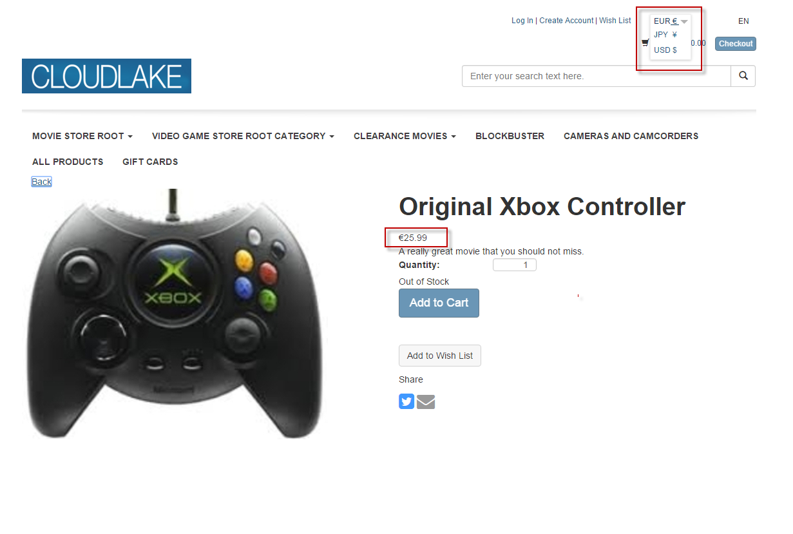The height and width of the screenshot is (534, 793).
Task: Expand Video Game Store Root Category menu
Action: 243,136
